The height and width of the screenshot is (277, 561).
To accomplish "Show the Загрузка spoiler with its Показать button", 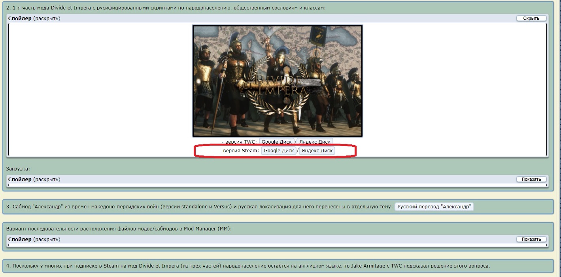I will pos(531,180).
